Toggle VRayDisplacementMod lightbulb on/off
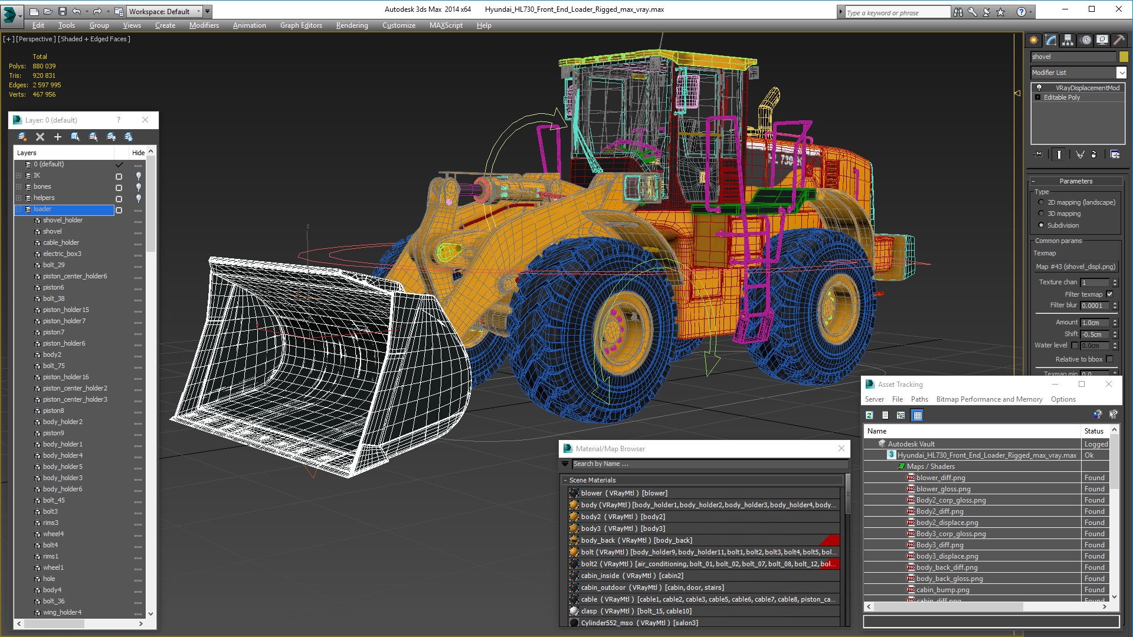 pyautogui.click(x=1039, y=87)
